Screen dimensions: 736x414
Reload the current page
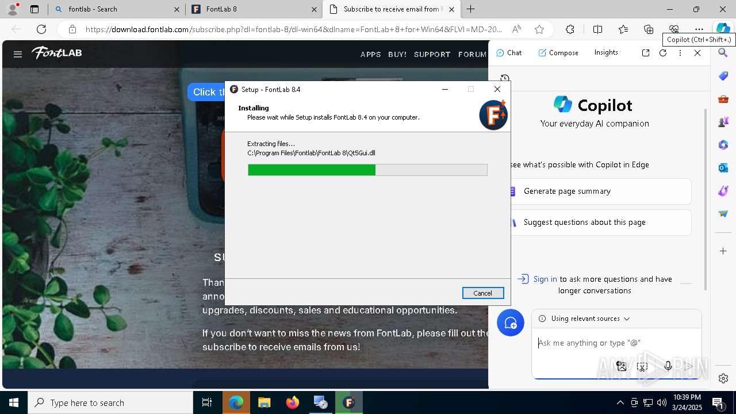pyautogui.click(x=41, y=29)
